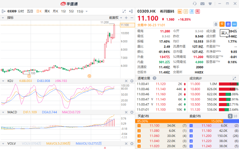Click the 11.100 price label on chart axis
Image resolution: width=239 pixels, height=149 pixels.
coord(127,25)
